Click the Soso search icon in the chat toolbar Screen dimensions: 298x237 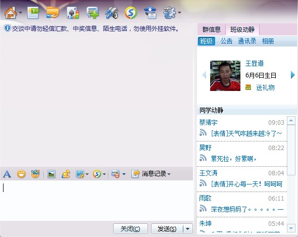pos(97,174)
